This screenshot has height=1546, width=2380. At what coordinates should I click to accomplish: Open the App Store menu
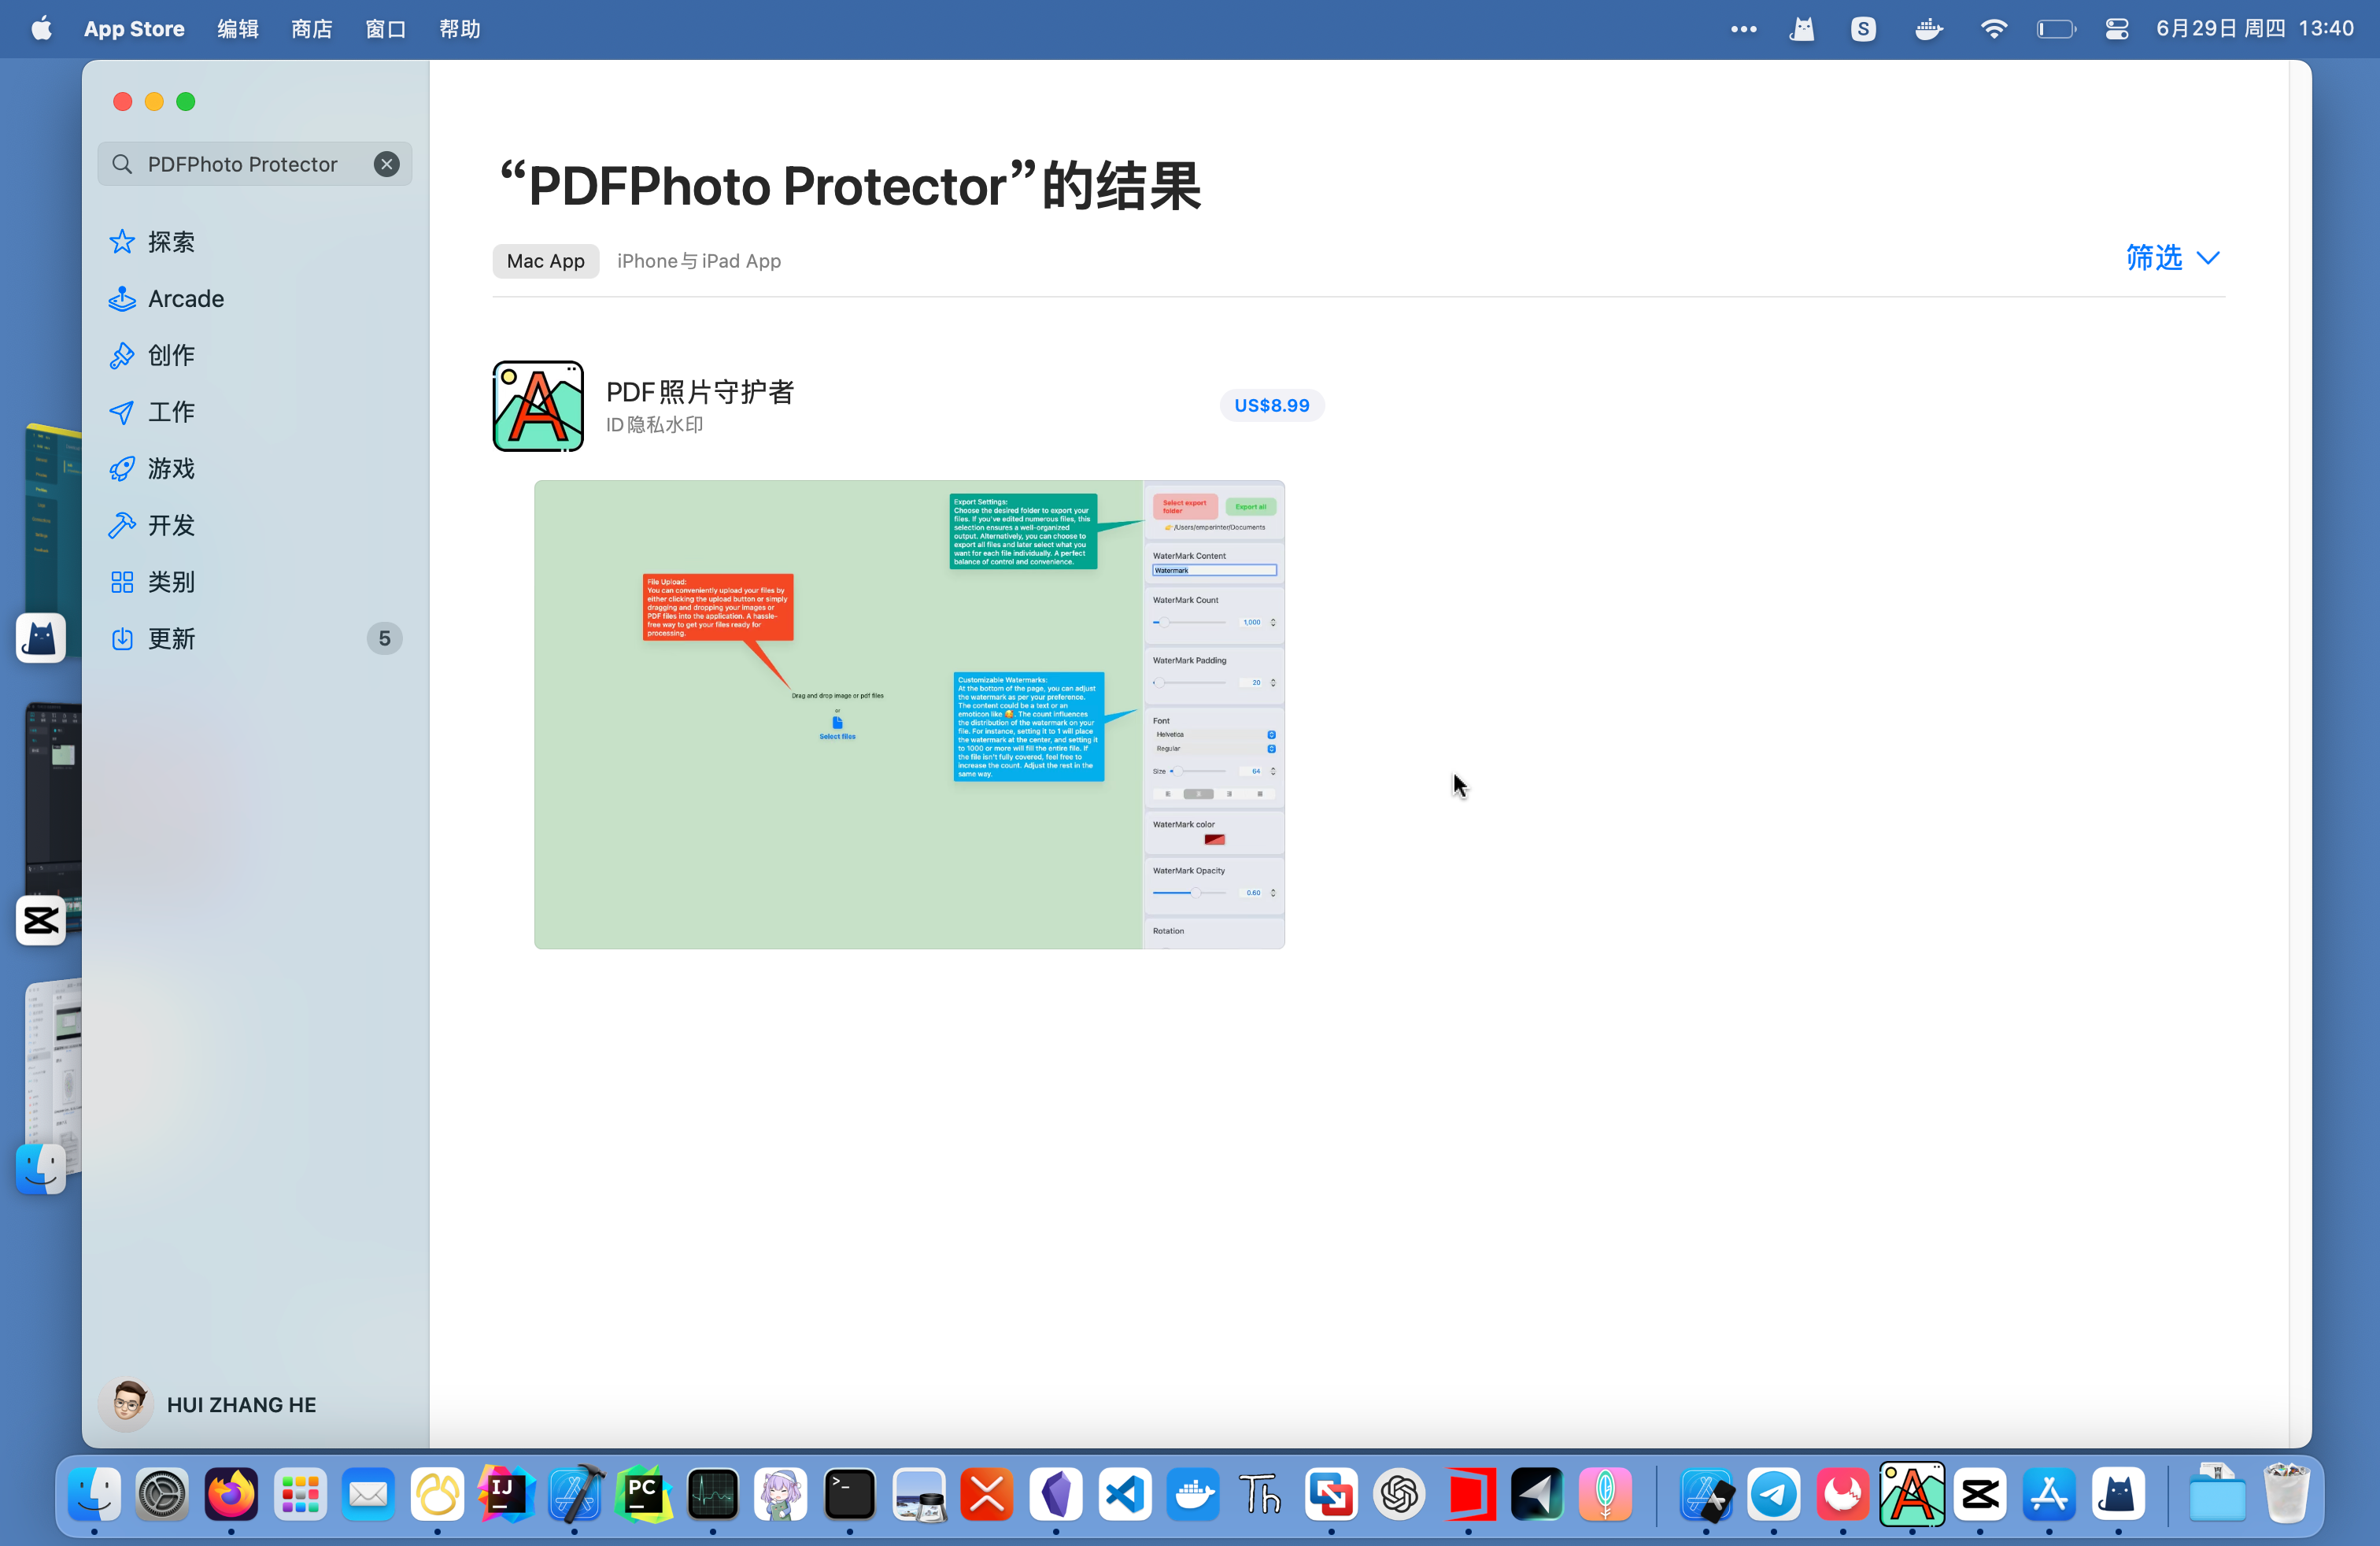pos(134,28)
